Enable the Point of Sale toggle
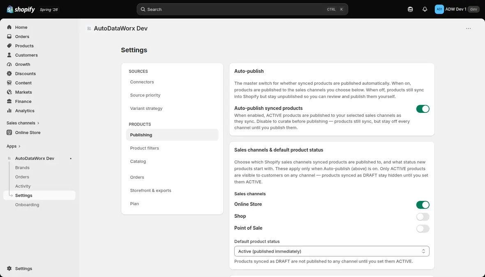485x277 pixels. pyautogui.click(x=423, y=229)
